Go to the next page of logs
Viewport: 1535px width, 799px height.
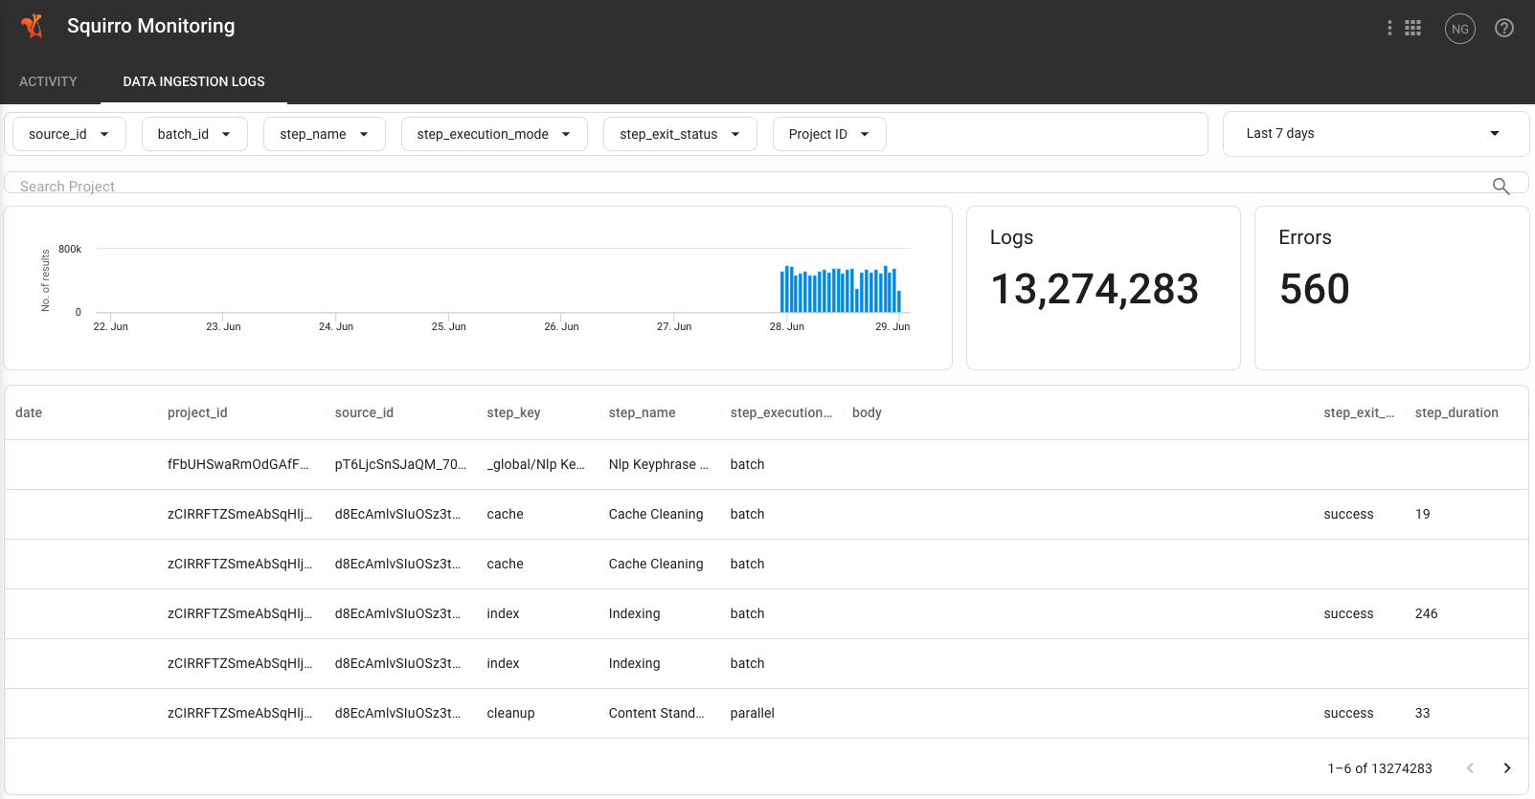tap(1507, 768)
